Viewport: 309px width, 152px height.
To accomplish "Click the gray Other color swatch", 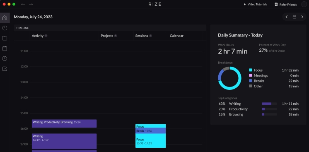I will (x=251, y=86).
